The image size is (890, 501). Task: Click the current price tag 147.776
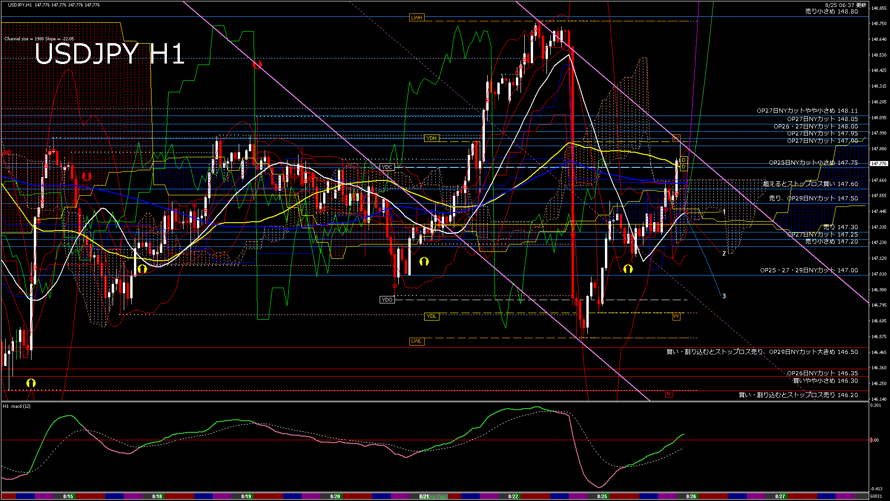pos(878,164)
